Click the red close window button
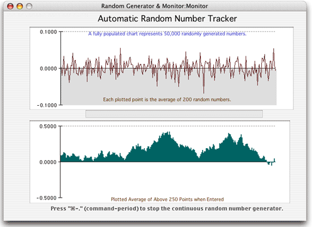Viewport: 312px width, 227px height. tap(10, 6)
